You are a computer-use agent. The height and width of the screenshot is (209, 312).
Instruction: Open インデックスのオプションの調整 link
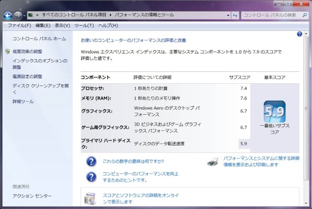click(x=40, y=64)
